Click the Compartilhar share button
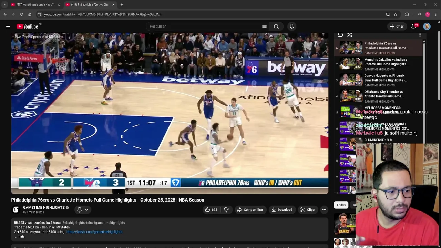Viewport: 441px width, 248px height. coord(250,209)
